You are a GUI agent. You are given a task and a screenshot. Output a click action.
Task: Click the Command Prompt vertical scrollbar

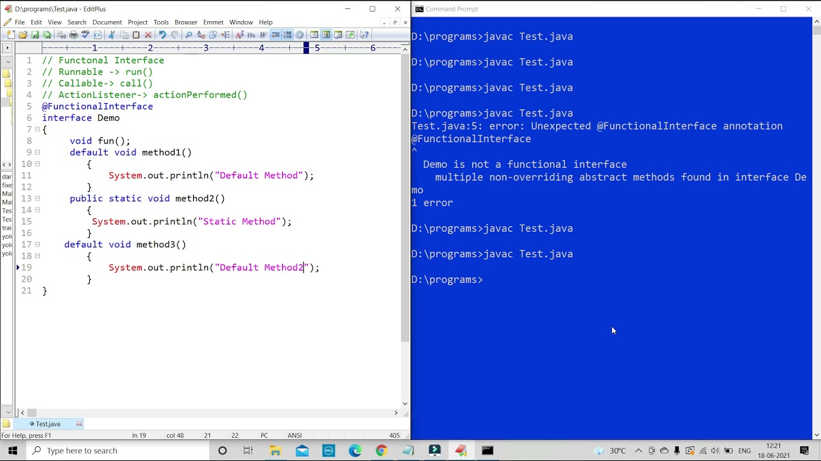click(817, 229)
